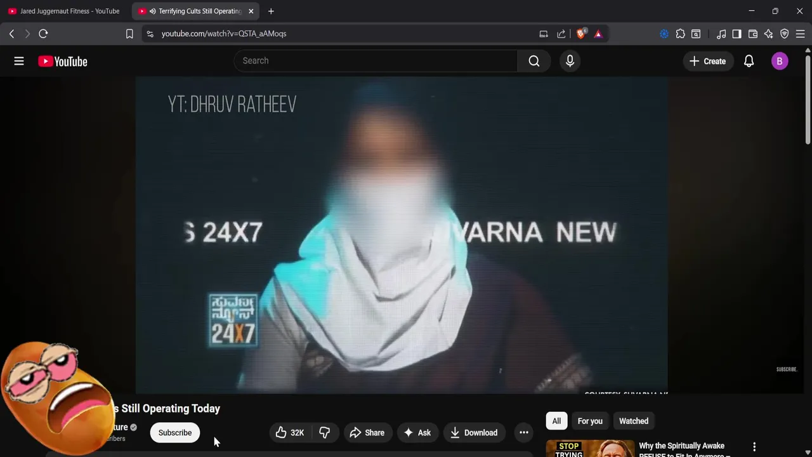Open the Brave Playlist music note icon
This screenshot has height=457, width=812.
pyautogui.click(x=721, y=34)
